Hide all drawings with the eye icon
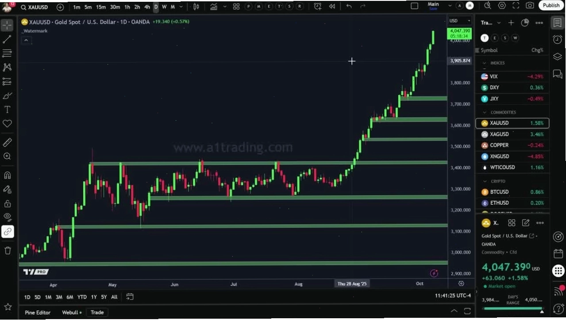 (x=7, y=217)
